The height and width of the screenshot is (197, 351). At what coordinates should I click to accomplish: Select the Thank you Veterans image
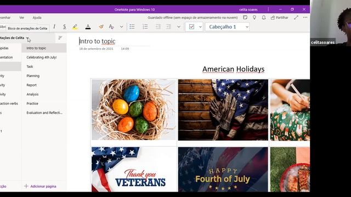[x=134, y=169]
